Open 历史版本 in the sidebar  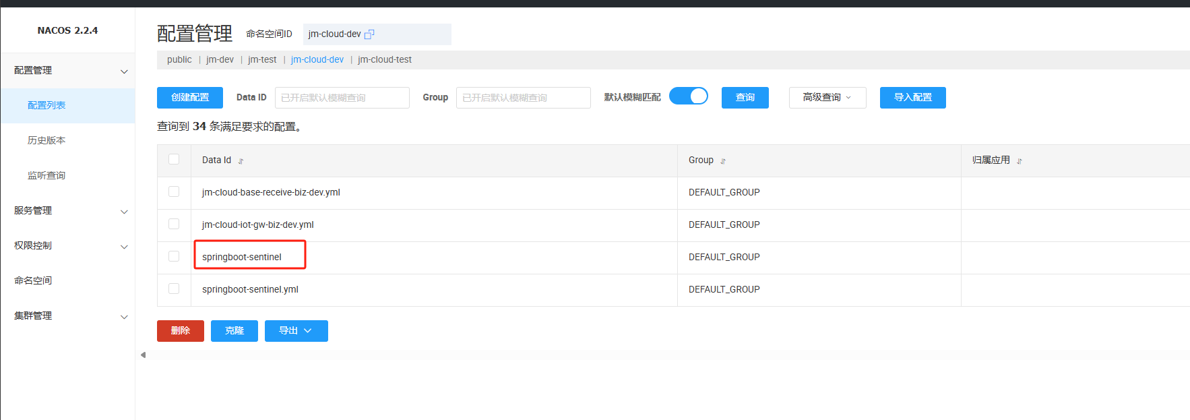coord(46,140)
